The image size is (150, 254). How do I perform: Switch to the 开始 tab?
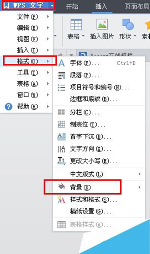(x=72, y=6)
